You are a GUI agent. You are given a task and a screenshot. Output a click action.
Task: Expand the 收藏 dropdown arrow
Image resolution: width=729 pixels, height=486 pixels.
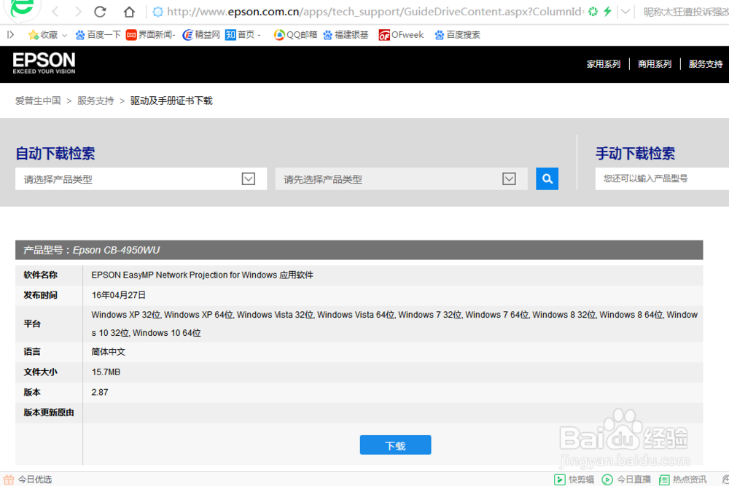[x=65, y=35]
